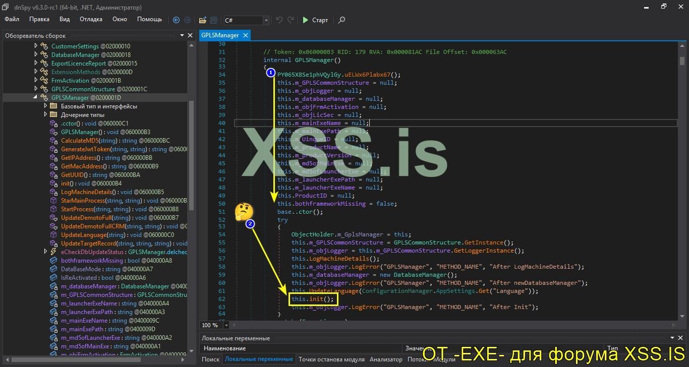Open the Помощь menu
The width and height of the screenshot is (689, 367).
pyautogui.click(x=150, y=19)
